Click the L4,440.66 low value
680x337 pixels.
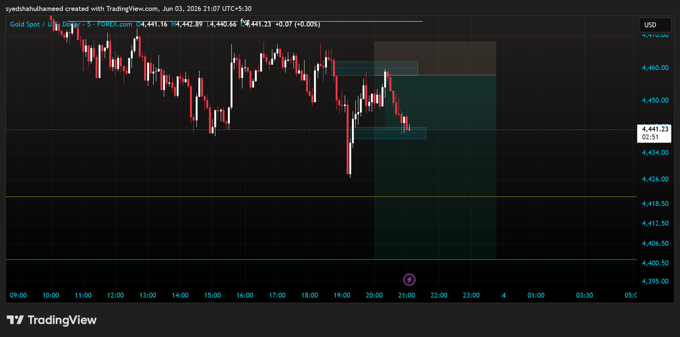point(222,24)
